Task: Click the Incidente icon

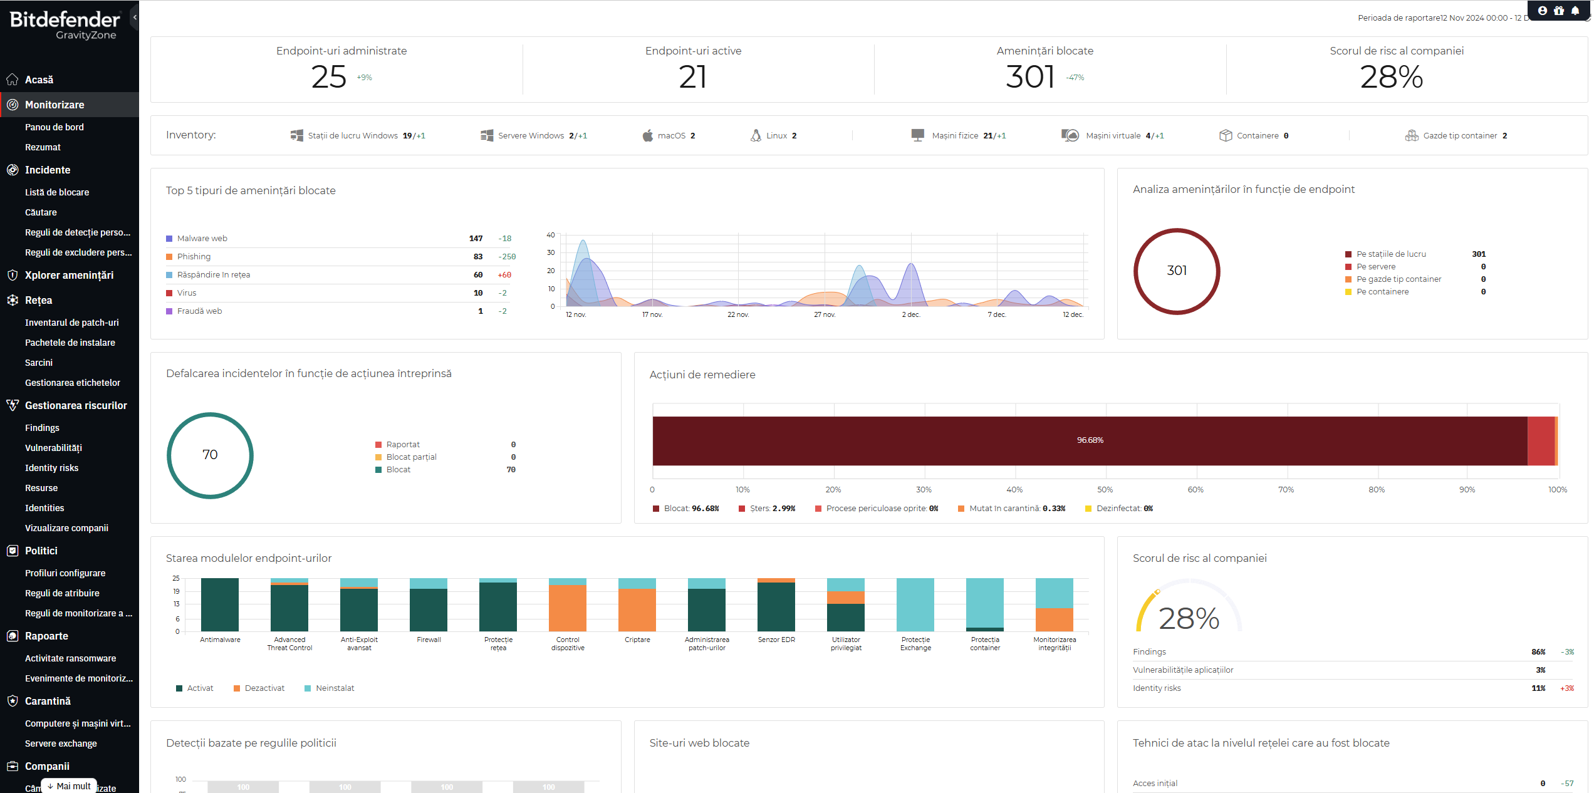Action: (x=12, y=170)
